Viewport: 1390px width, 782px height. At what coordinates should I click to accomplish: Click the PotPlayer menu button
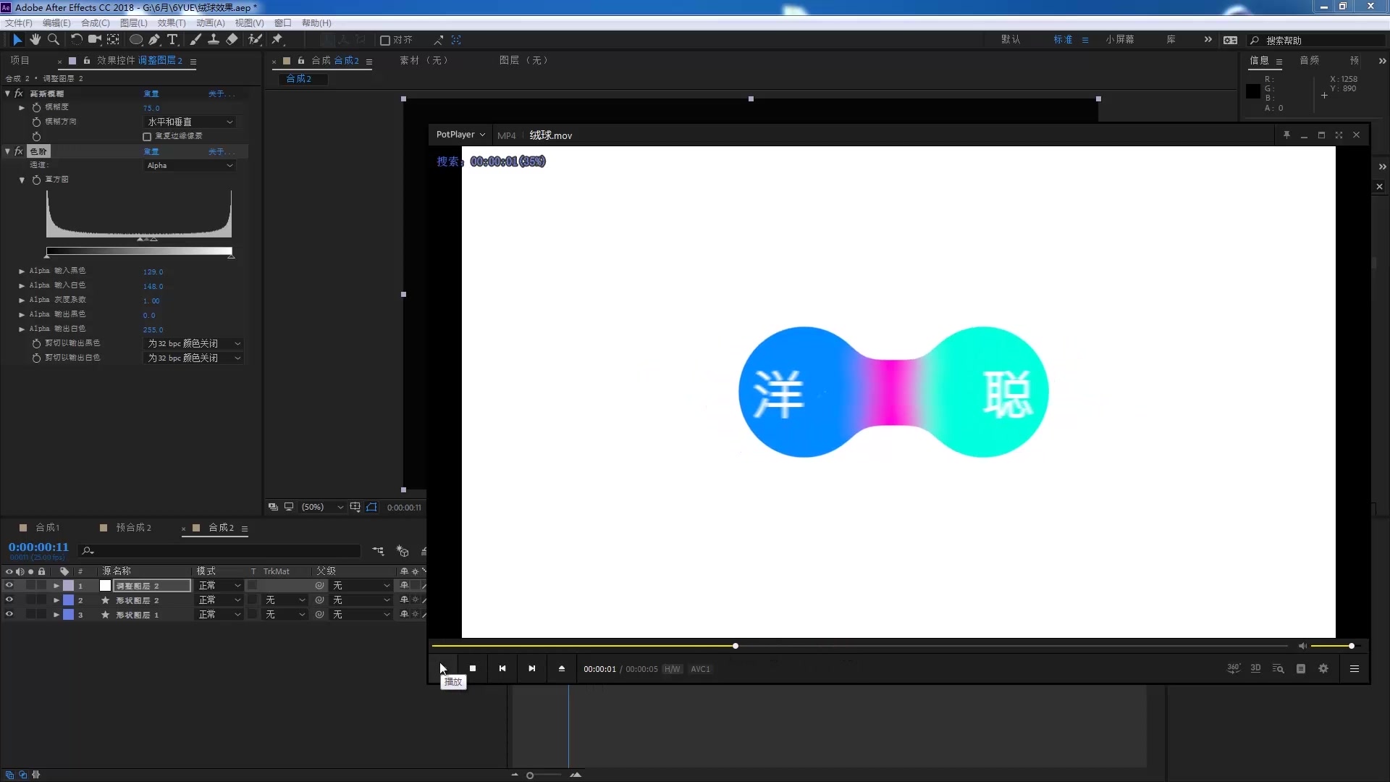click(x=460, y=135)
